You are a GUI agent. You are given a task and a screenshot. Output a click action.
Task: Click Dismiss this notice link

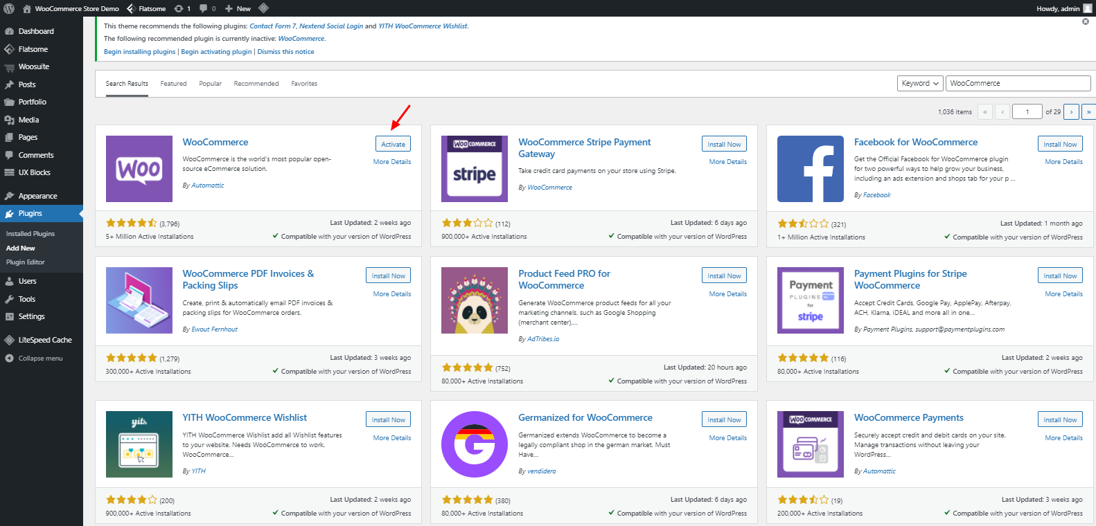click(x=285, y=52)
